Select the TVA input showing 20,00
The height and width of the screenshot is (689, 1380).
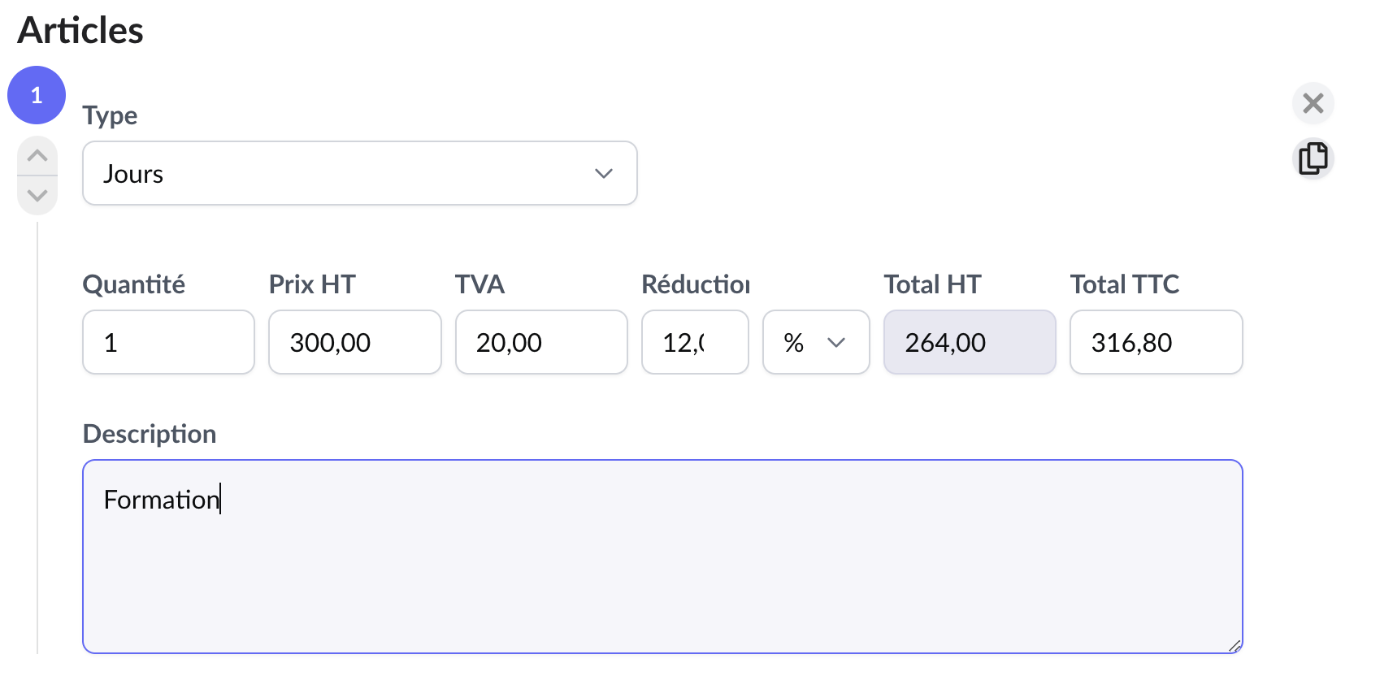coord(541,342)
